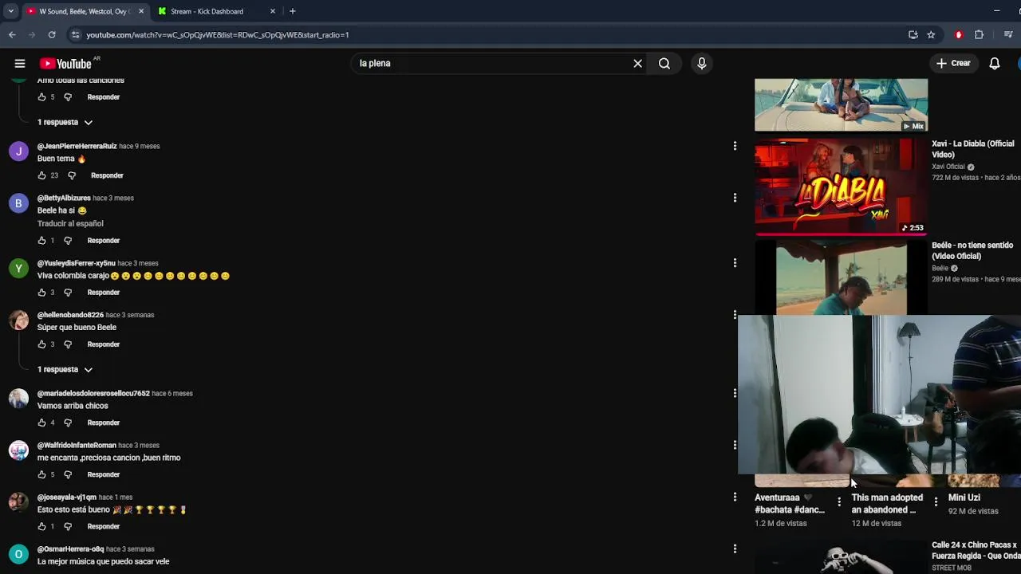
Task: Open the hellenobando8226 profile avatar
Action: pyautogui.click(x=18, y=320)
